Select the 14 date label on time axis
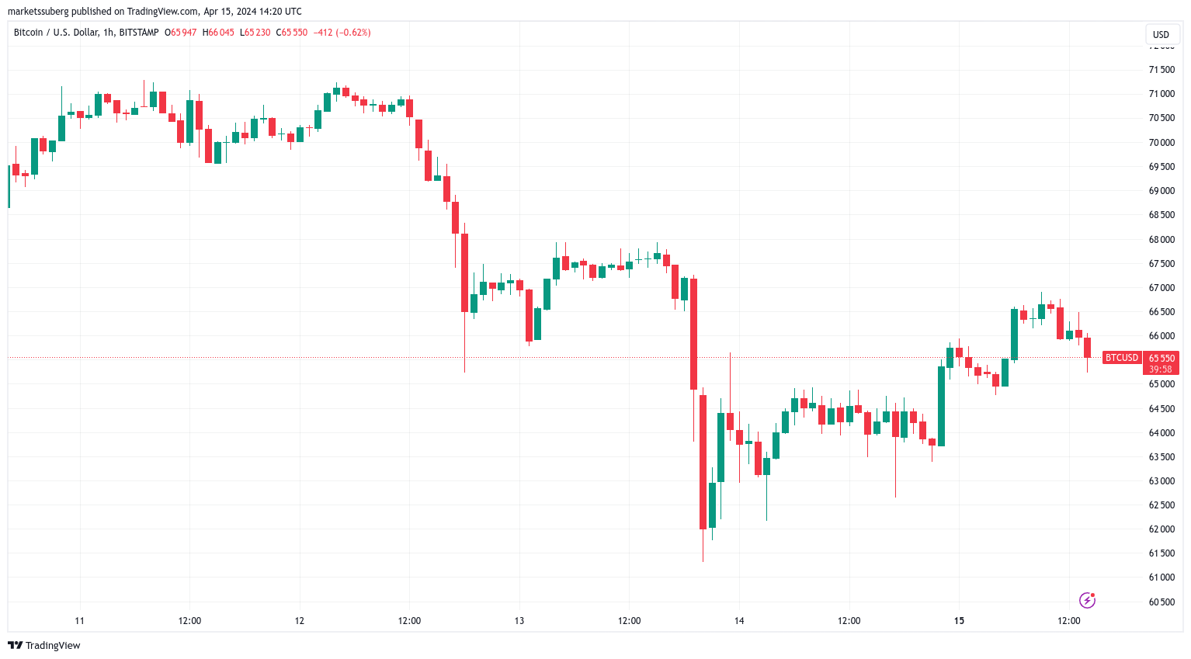1191x659 pixels. coord(739,621)
